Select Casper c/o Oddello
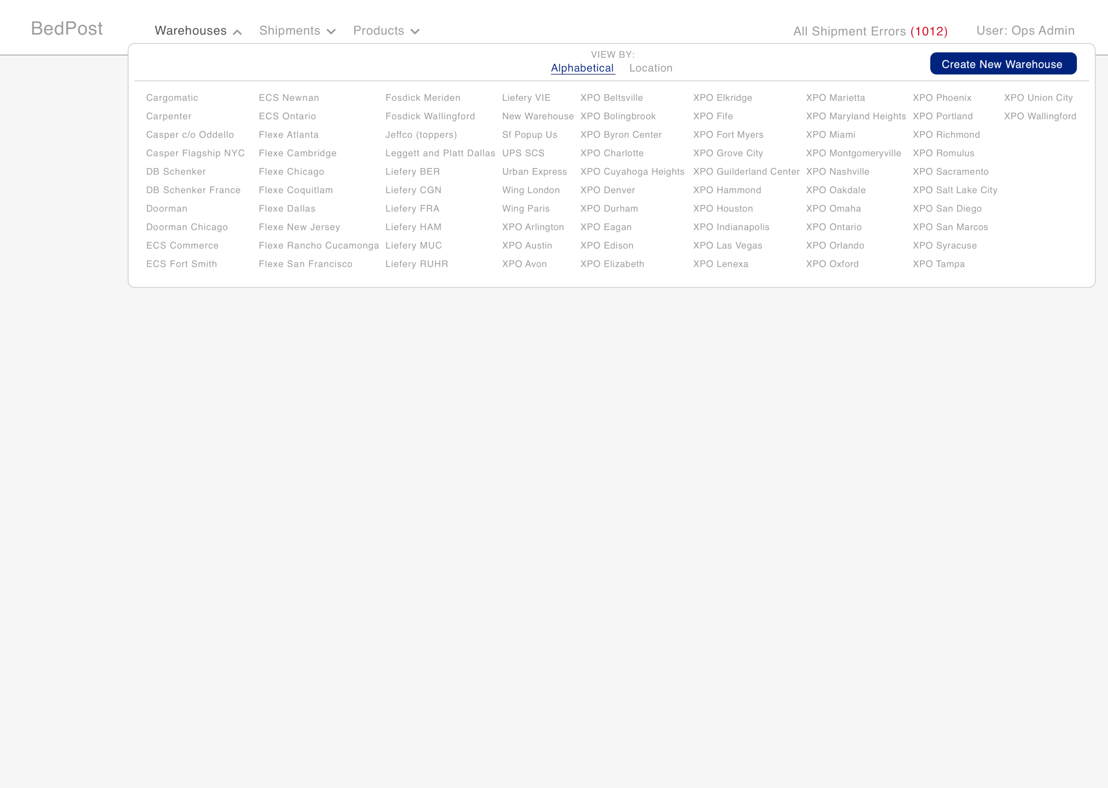 click(190, 134)
